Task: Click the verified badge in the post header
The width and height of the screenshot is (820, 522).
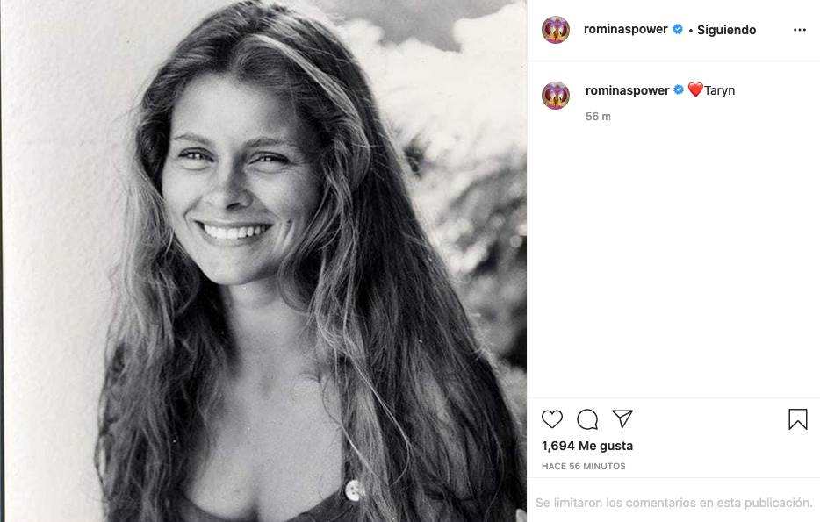Action: [678, 29]
